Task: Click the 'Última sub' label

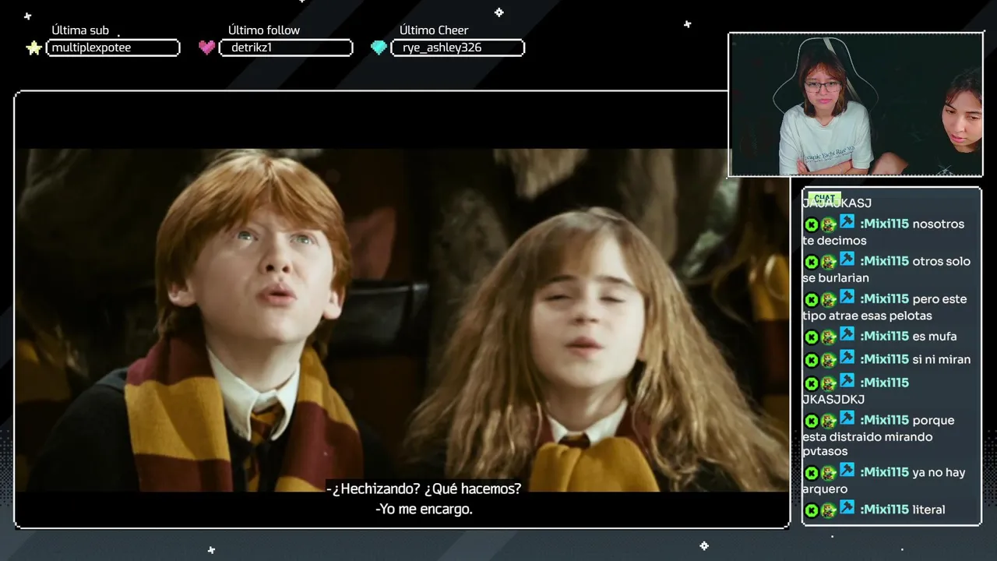Action: click(x=80, y=30)
